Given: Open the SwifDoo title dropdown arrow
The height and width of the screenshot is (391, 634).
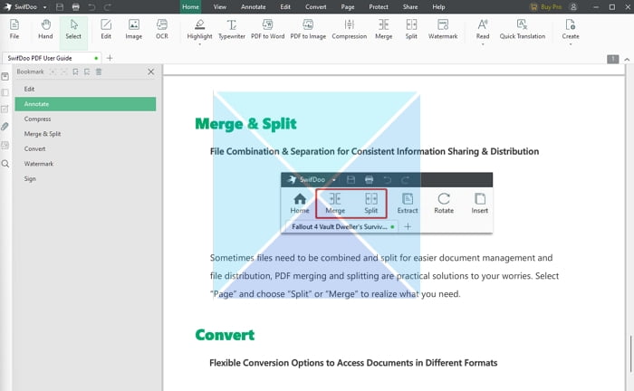Looking at the screenshot, I should pos(44,7).
